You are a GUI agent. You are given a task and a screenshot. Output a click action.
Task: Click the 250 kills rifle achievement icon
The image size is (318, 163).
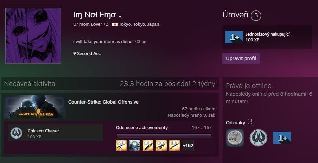(x=121, y=145)
